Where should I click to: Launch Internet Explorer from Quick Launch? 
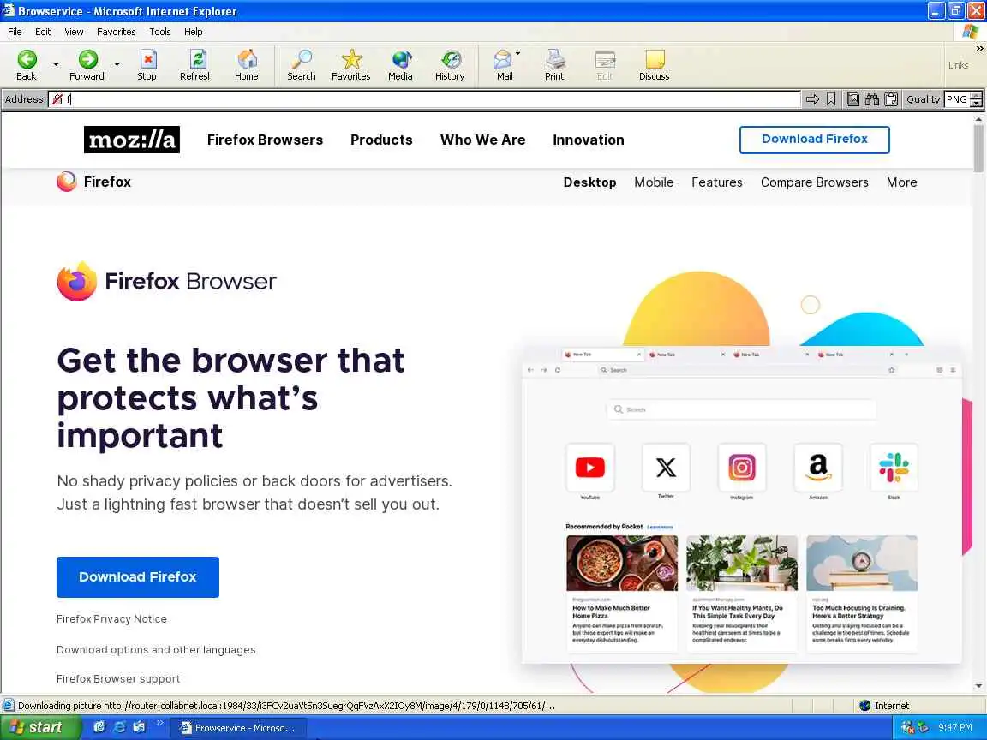tap(119, 727)
